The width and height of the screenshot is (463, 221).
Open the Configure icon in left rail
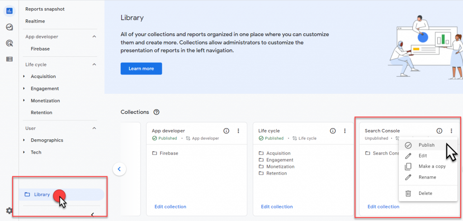[9, 59]
